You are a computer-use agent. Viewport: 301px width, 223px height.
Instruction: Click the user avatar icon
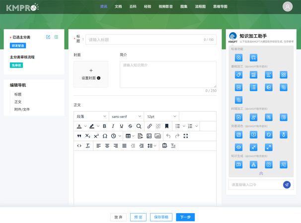coord(288,7)
